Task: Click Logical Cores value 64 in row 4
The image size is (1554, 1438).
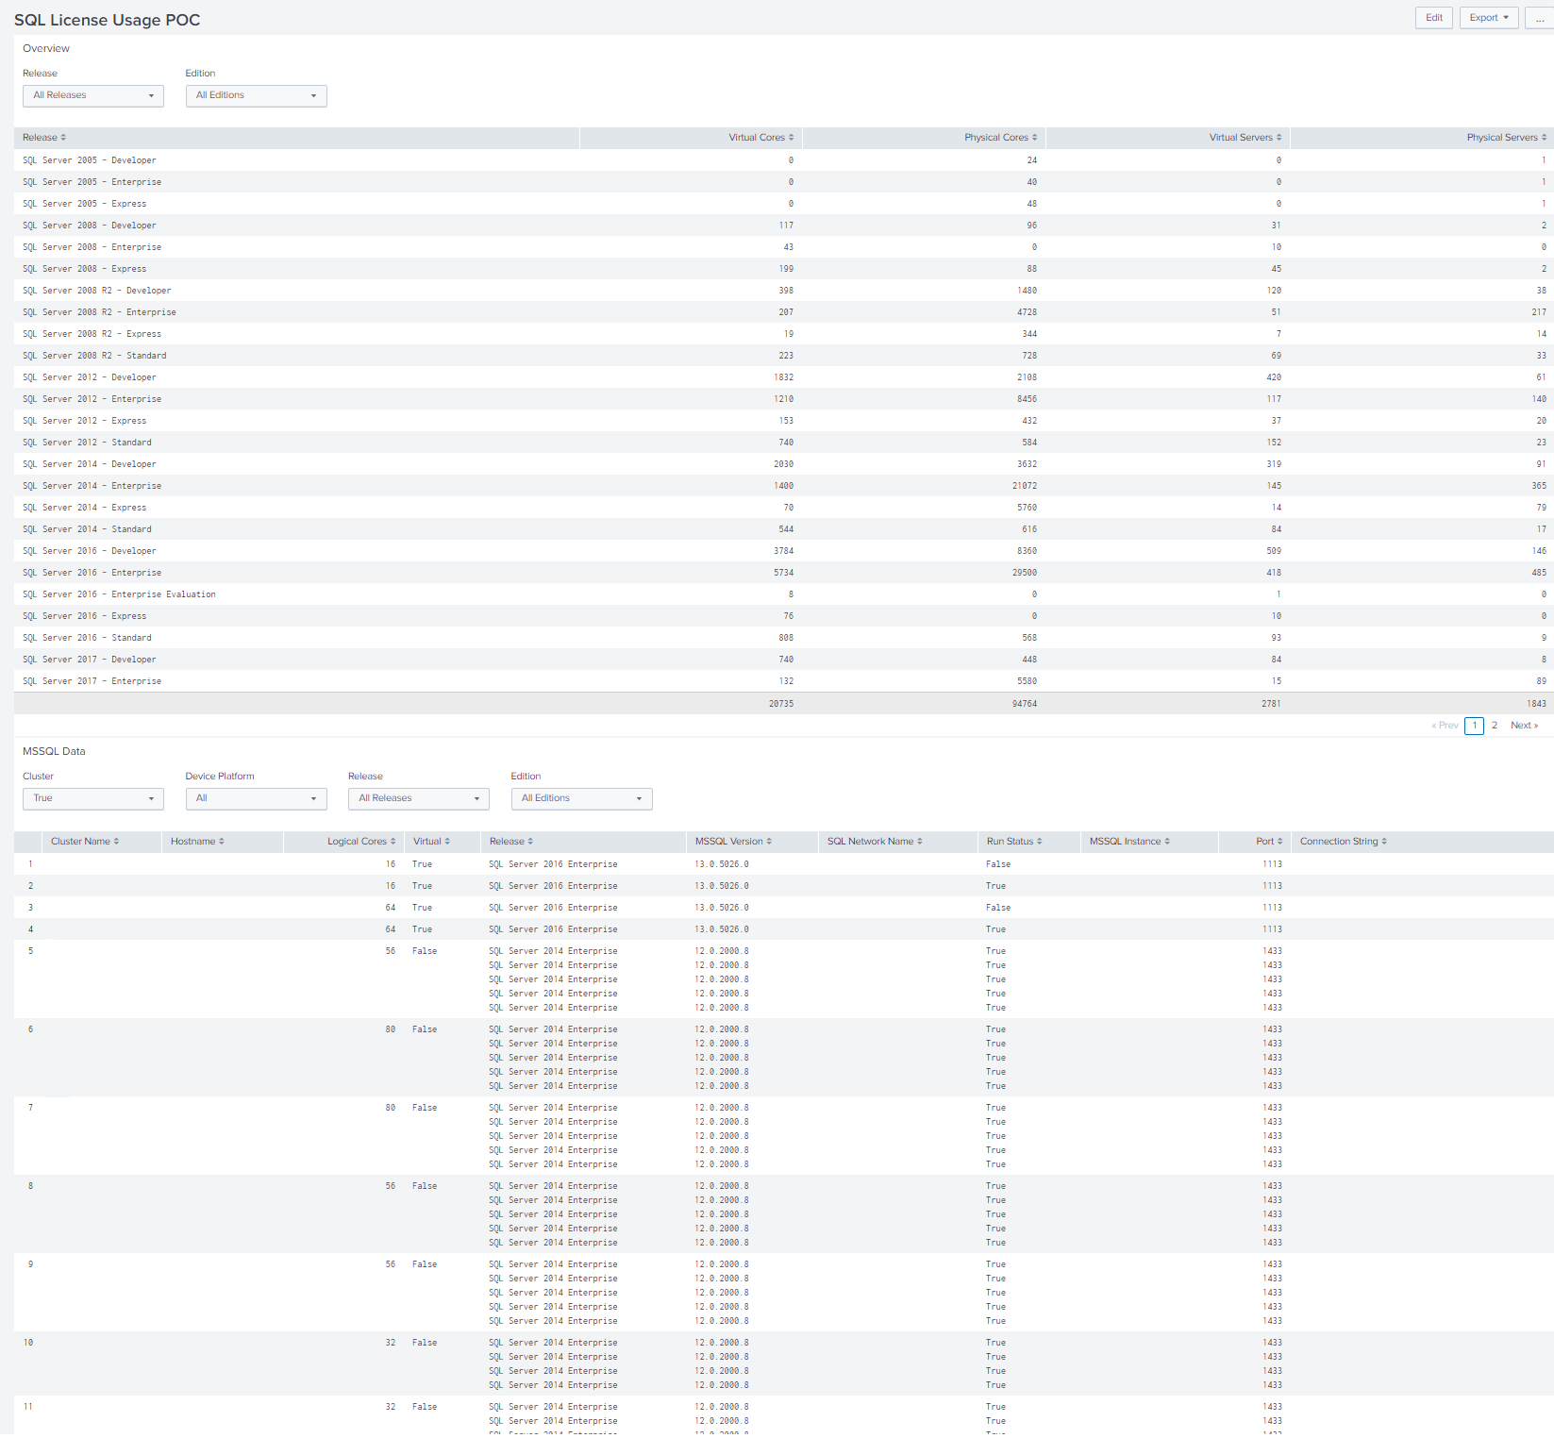Action: (391, 929)
